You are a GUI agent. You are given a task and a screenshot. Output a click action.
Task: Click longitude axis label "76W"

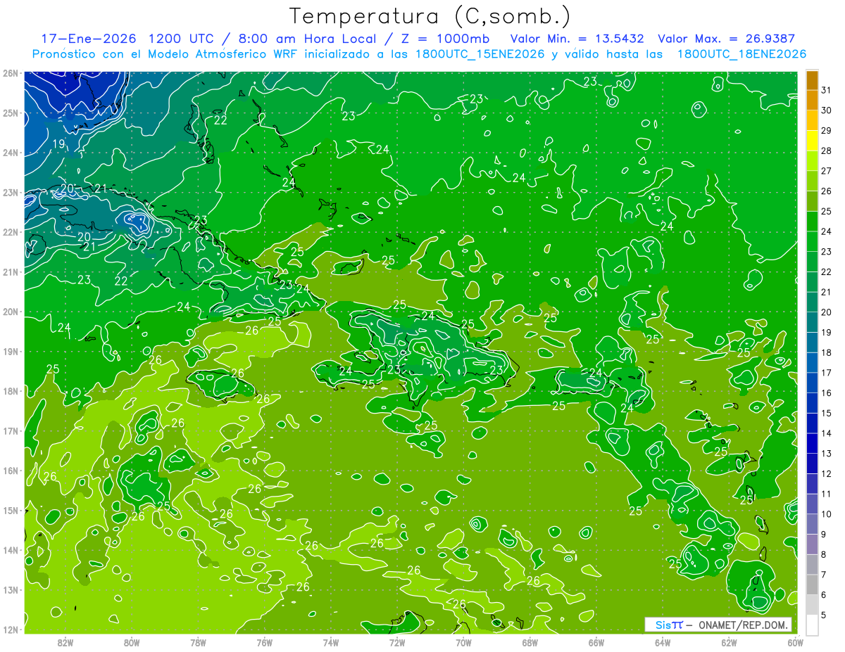pos(265,642)
